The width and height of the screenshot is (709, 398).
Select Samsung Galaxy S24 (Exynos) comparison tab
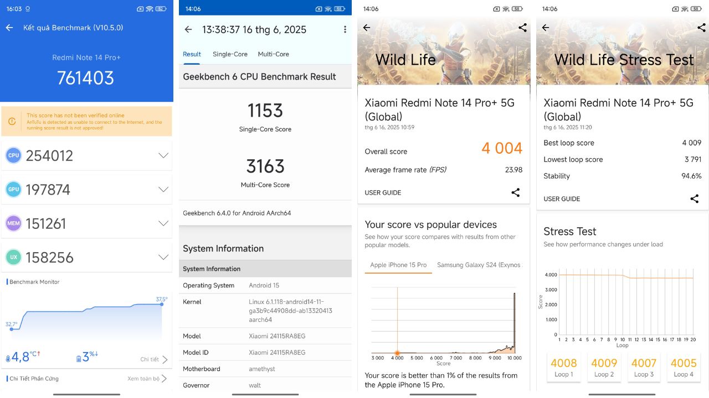(479, 265)
